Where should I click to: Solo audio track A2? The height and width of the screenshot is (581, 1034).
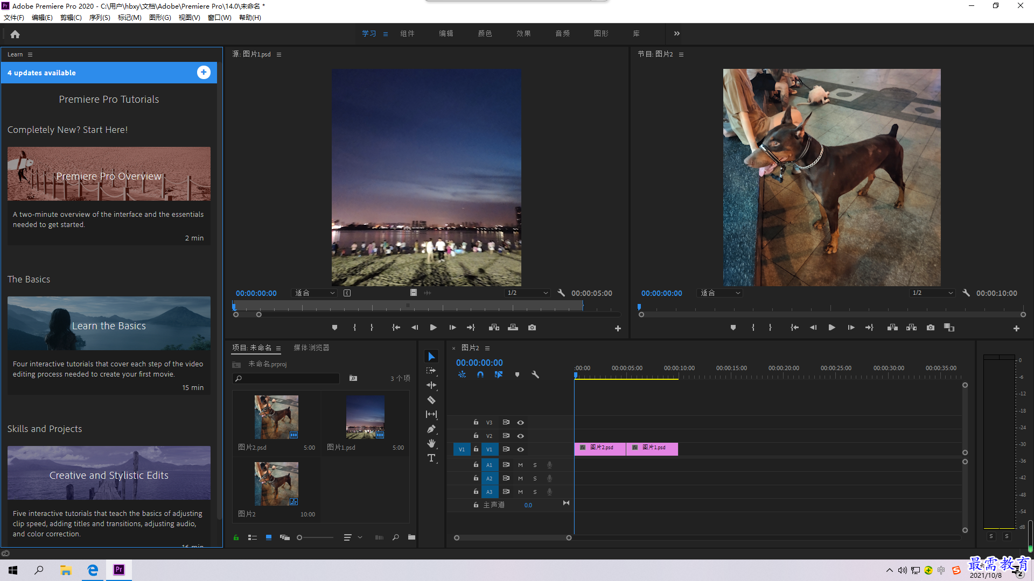point(535,478)
